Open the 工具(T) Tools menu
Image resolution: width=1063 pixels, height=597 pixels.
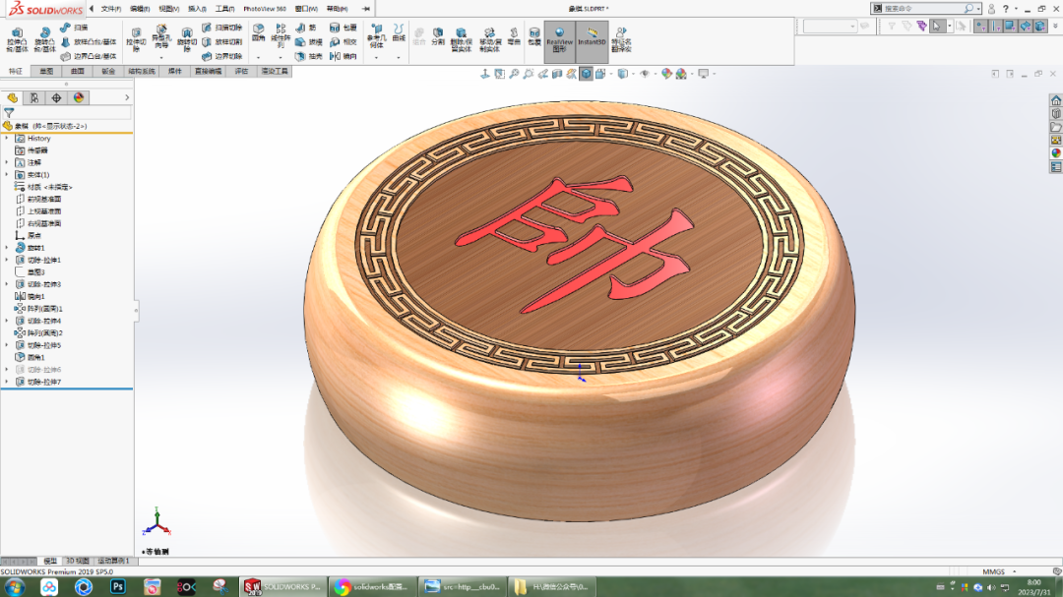(x=224, y=9)
